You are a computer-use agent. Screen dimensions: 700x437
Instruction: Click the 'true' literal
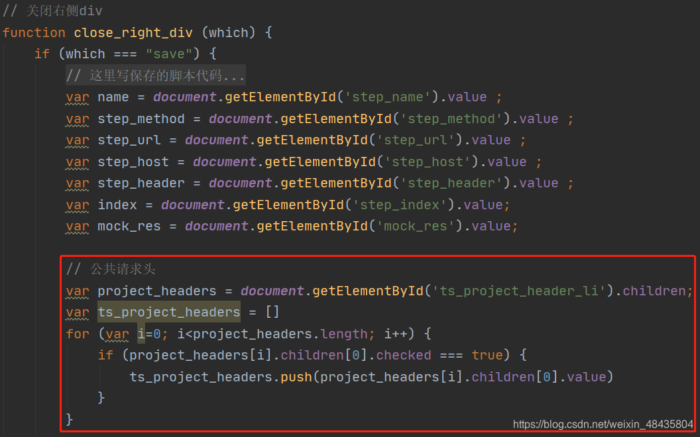pos(487,356)
